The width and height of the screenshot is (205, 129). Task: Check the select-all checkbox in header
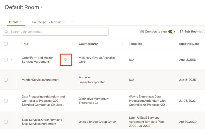point(6,44)
